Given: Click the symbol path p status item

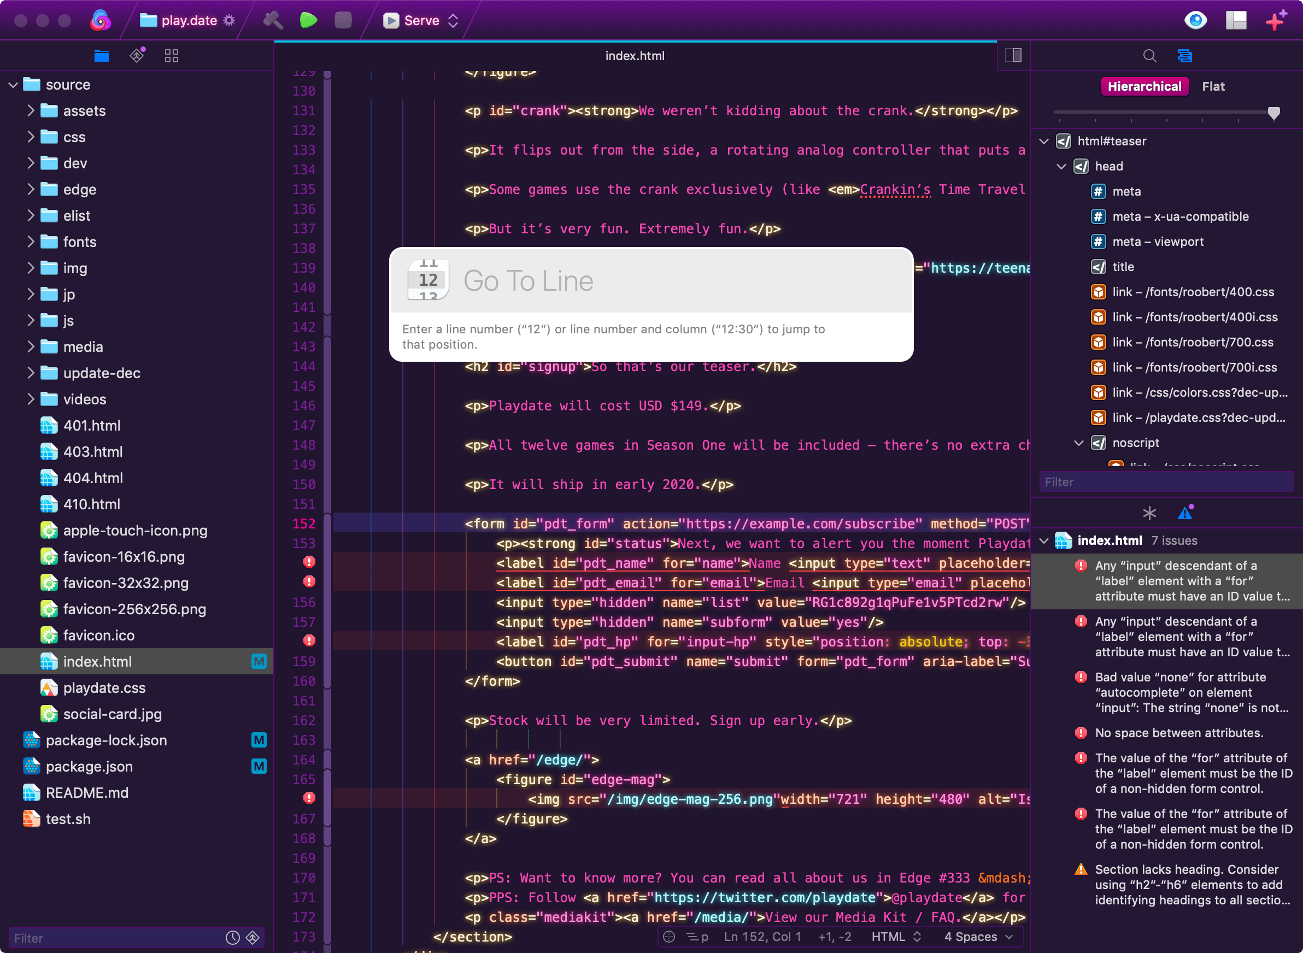Looking at the screenshot, I should click(697, 937).
